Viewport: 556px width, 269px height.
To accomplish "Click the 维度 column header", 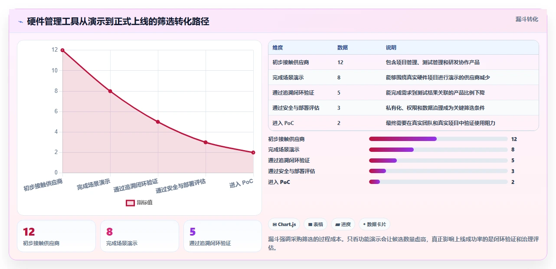I will (278, 48).
